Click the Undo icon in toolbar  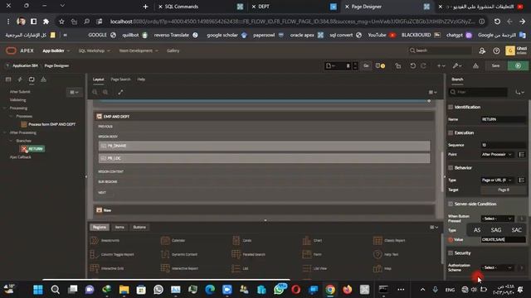(412, 66)
